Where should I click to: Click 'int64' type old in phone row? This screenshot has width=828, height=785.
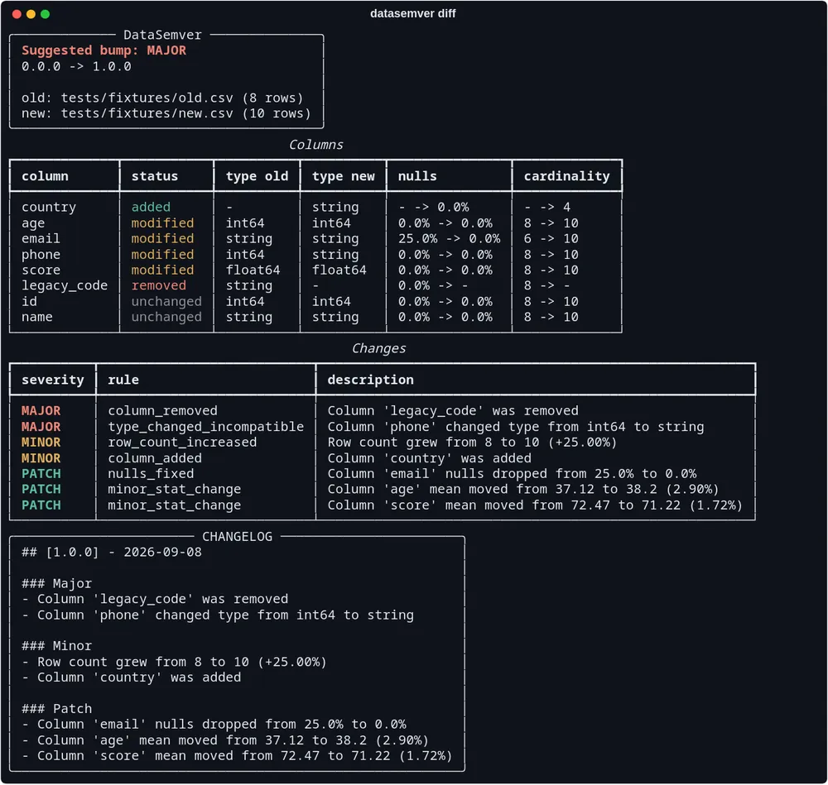click(x=245, y=254)
